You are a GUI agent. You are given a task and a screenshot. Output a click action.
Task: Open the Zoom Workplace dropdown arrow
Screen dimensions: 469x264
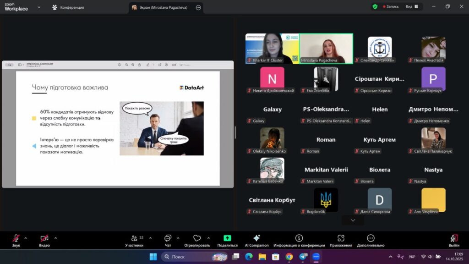(x=39, y=7)
